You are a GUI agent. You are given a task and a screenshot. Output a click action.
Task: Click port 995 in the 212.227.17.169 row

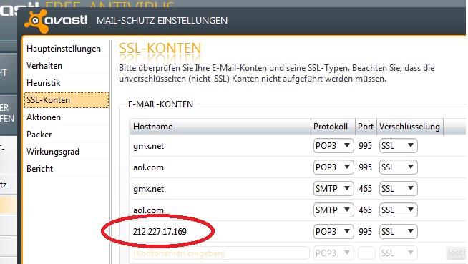coord(366,232)
